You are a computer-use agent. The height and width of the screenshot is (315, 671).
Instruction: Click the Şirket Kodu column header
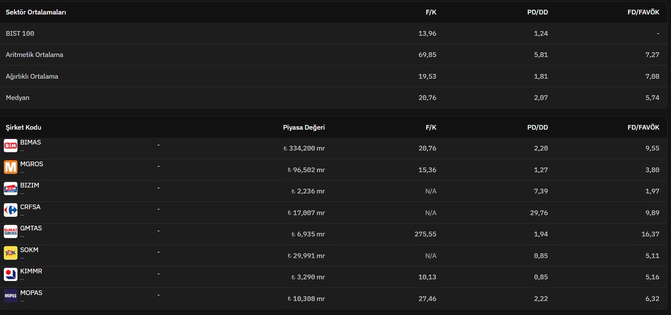pyautogui.click(x=23, y=127)
